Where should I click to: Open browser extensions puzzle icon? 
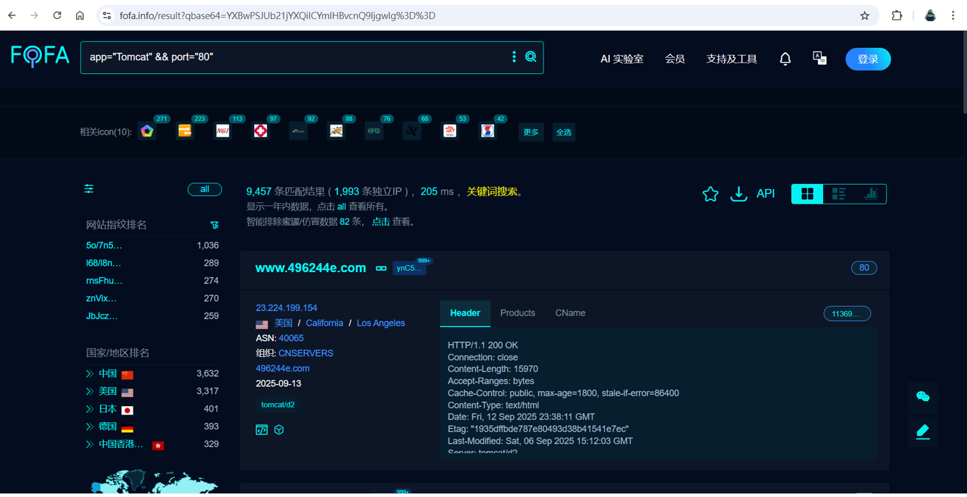[x=897, y=16]
